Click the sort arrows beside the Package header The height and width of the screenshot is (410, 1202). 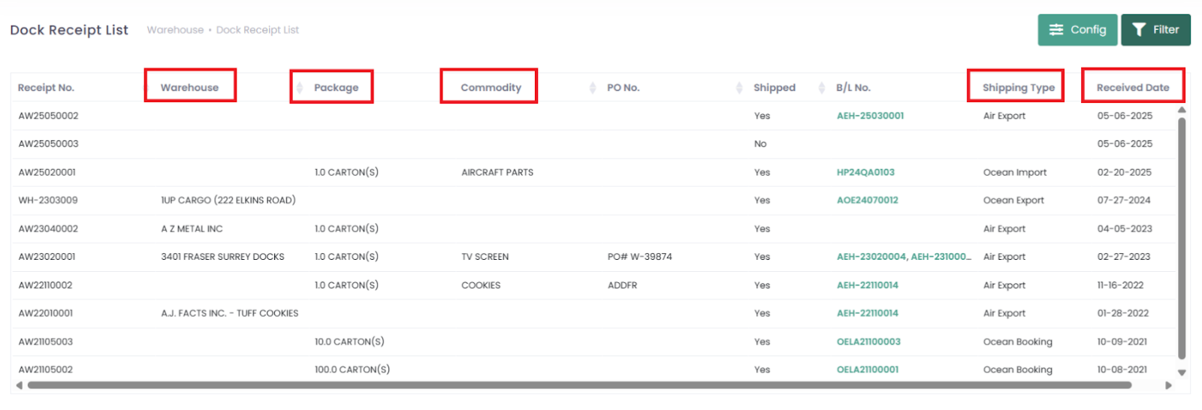pos(299,88)
